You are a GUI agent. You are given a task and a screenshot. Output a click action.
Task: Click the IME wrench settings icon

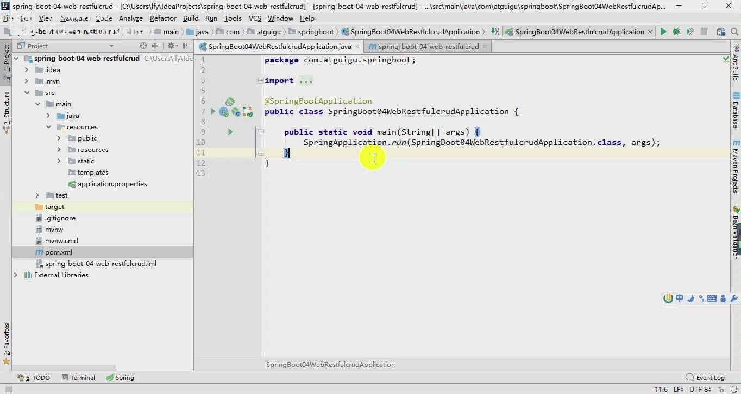[x=734, y=298]
